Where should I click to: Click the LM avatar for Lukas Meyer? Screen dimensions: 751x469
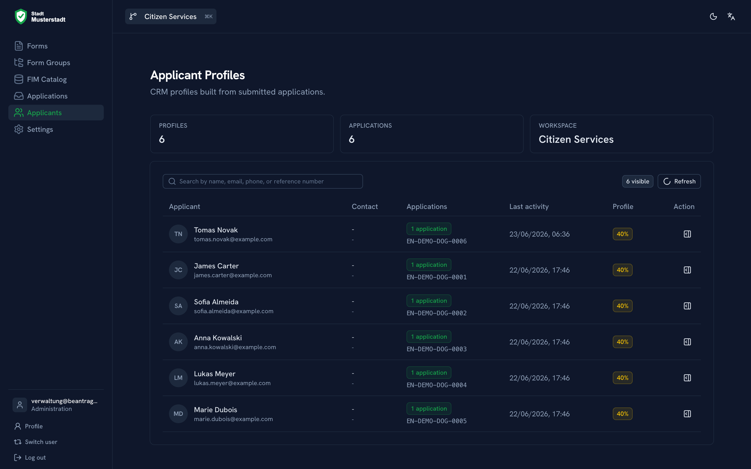[x=178, y=378]
